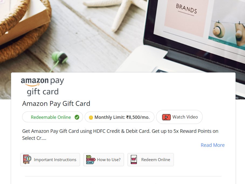
Task: Select the Redeem Online text label
Action: pos(156,160)
